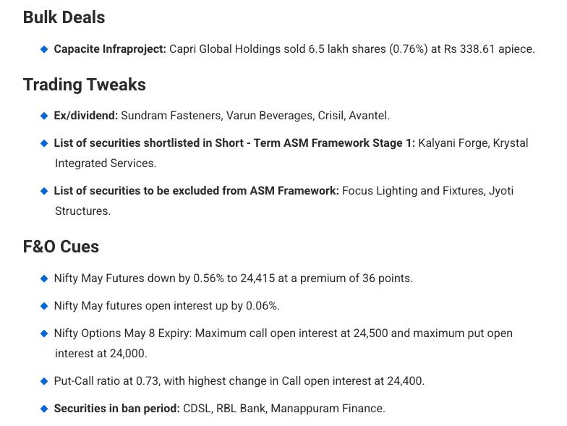Click the Manappuram Finance text
567x426 pixels.
(x=328, y=409)
